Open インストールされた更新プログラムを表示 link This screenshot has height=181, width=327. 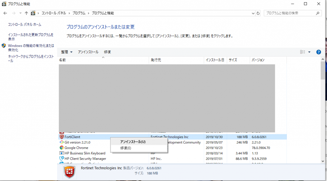pyautogui.click(x=31, y=37)
